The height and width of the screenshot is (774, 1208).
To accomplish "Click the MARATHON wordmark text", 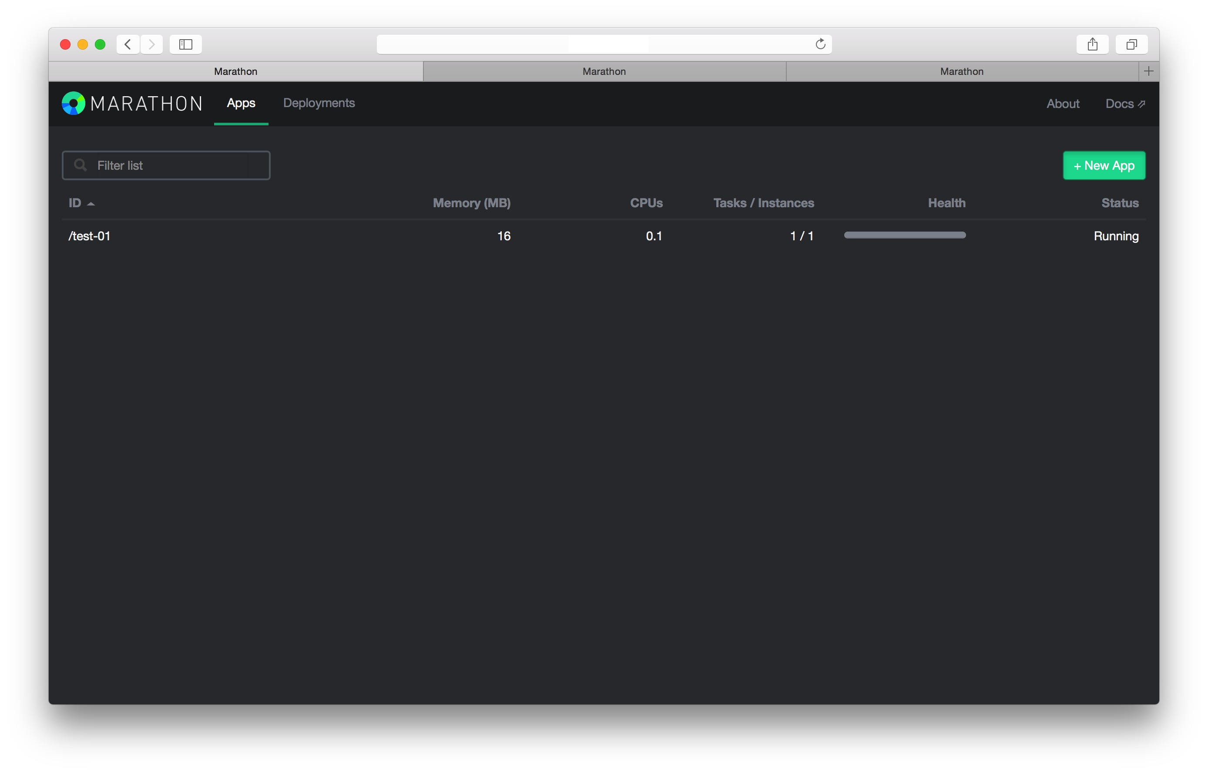I will pyautogui.click(x=147, y=104).
